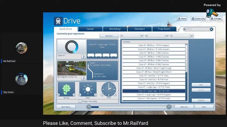Click the Edit consist button
The width and height of the screenshot is (227, 127).
201,85
